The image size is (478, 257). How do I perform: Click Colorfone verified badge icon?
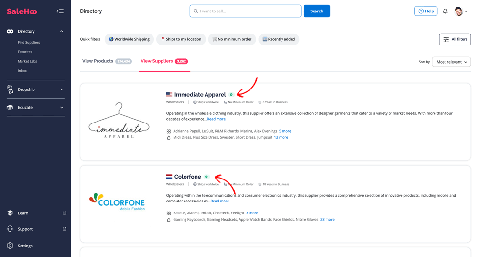pos(206,177)
